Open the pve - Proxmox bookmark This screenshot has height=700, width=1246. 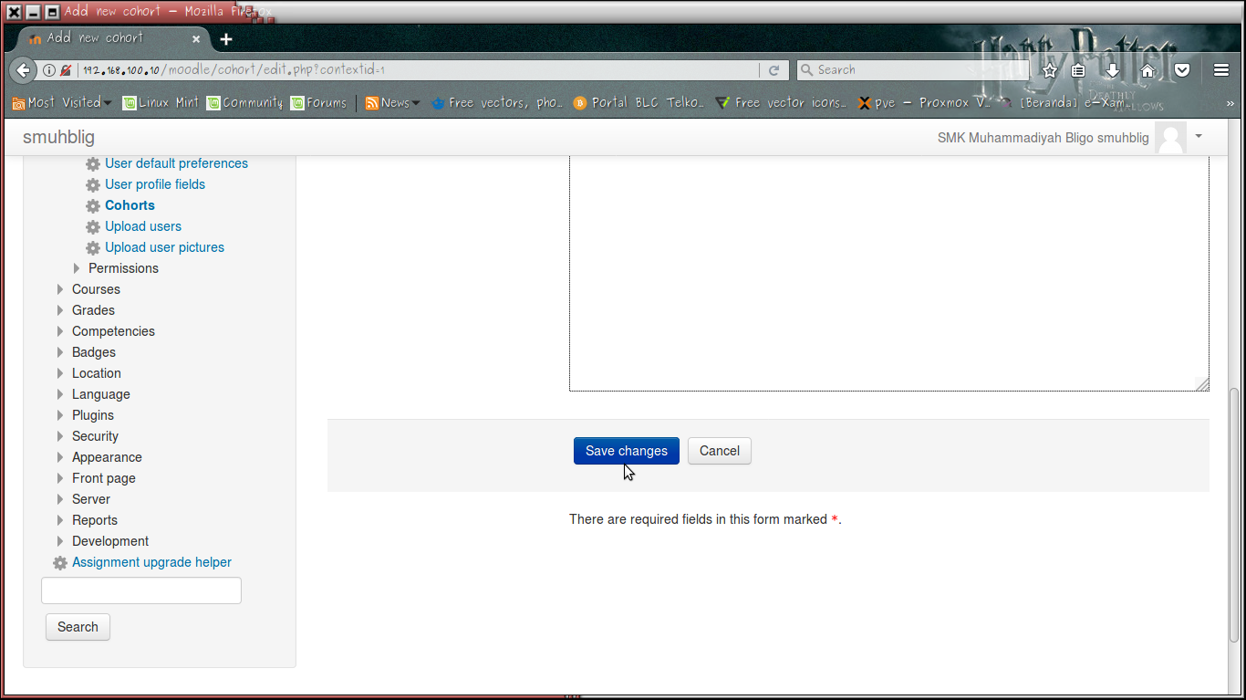point(924,103)
